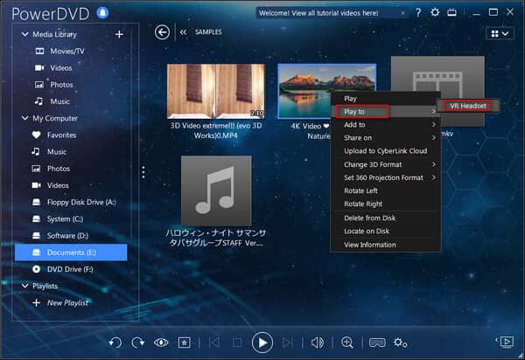This screenshot has width=525, height=360.
Task: Choose Rotate Left in context menu
Action: 385,190
